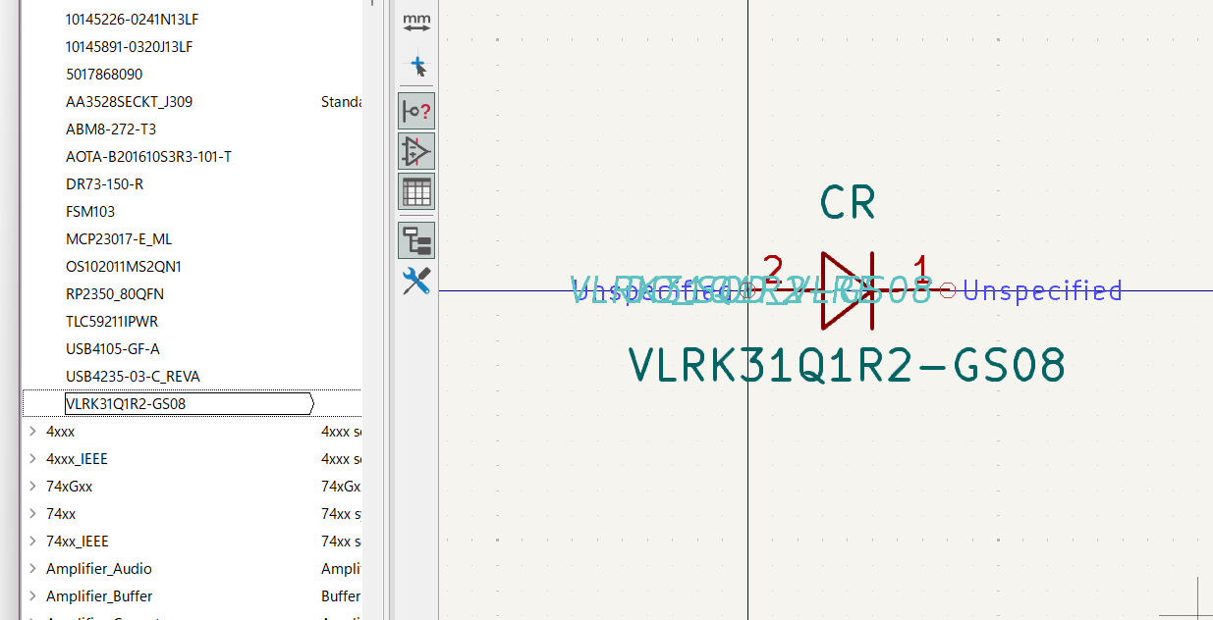
Task: Switch units to millimeters
Action: point(417,23)
